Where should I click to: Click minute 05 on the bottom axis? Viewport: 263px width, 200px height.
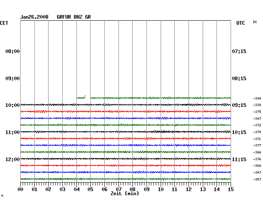coord(90,189)
